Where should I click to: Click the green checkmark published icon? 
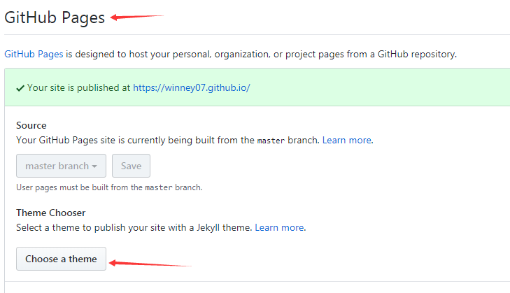(x=20, y=88)
